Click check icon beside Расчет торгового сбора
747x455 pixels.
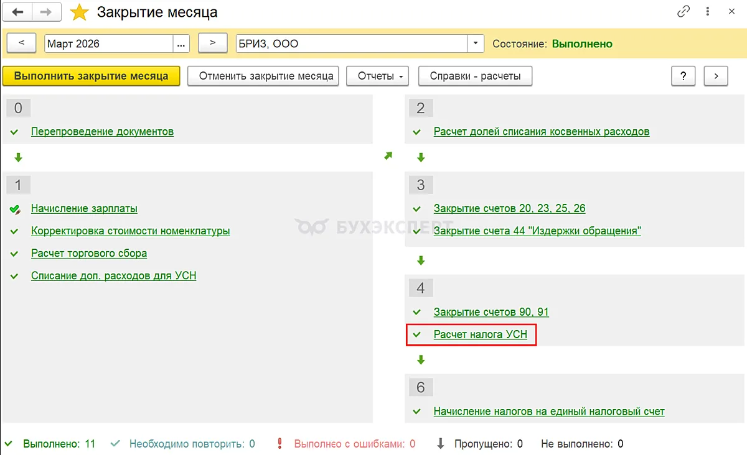pyautogui.click(x=15, y=254)
